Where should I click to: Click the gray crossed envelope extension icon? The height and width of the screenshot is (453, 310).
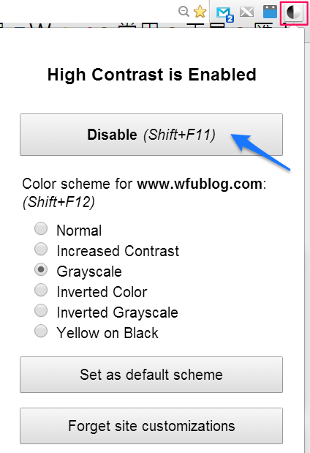click(247, 12)
